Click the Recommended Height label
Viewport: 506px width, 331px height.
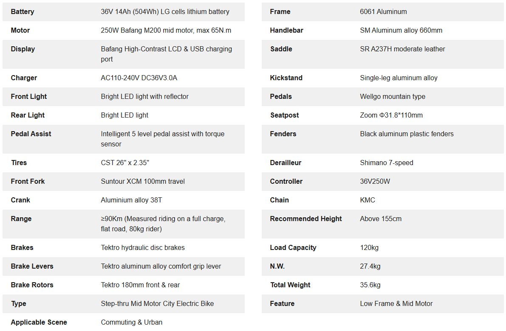coord(306,219)
